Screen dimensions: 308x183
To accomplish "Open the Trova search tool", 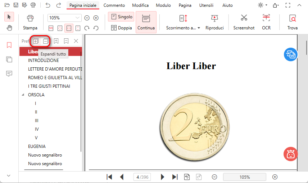I will pyautogui.click(x=293, y=22).
